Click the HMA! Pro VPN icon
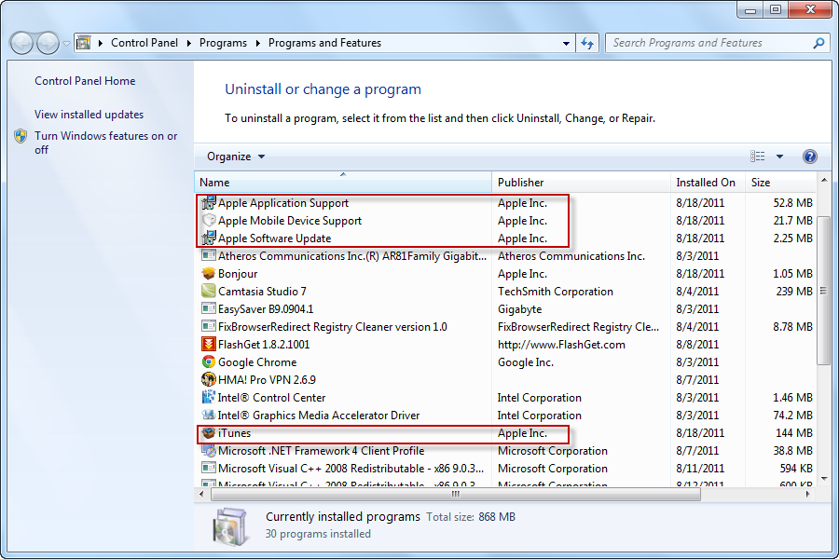The width and height of the screenshot is (839, 559). tap(209, 379)
